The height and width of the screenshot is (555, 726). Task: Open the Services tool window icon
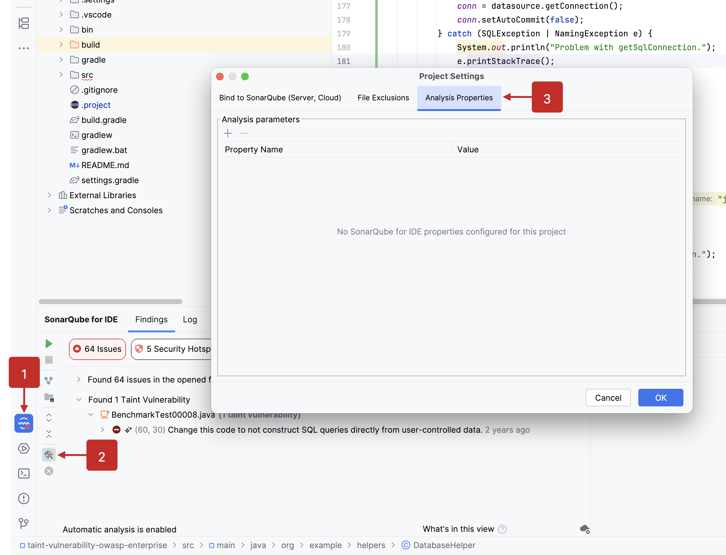(23, 449)
